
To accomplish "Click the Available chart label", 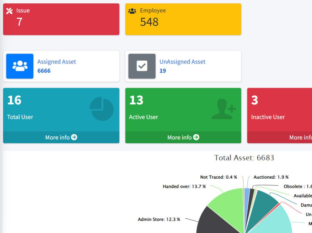I will pyautogui.click(x=303, y=196).
